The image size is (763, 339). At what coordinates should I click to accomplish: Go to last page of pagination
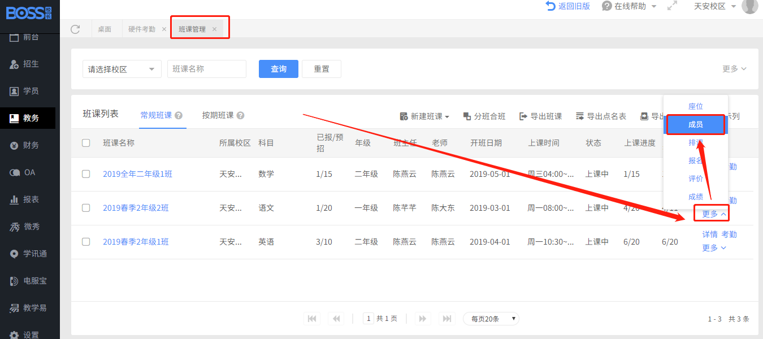click(x=447, y=319)
